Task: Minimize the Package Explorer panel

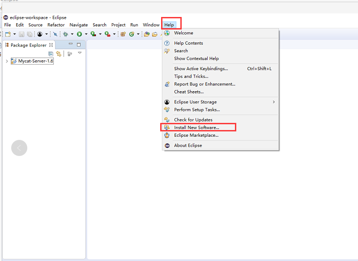Action: (71, 44)
